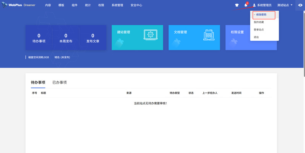
Task: Select 修改密码 from the user menu
Action: [261, 15]
